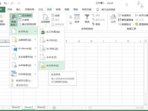This screenshot has width=148, height=111.
Task: Choose 从 XML(X) in the submenu
Action: [51, 49]
